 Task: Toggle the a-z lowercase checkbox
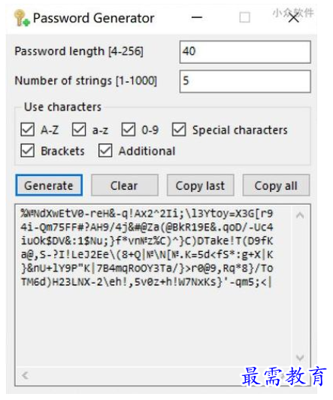click(x=79, y=129)
